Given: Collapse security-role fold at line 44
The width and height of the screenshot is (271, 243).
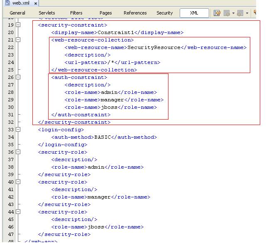Looking at the screenshot, I should coord(18,212).
